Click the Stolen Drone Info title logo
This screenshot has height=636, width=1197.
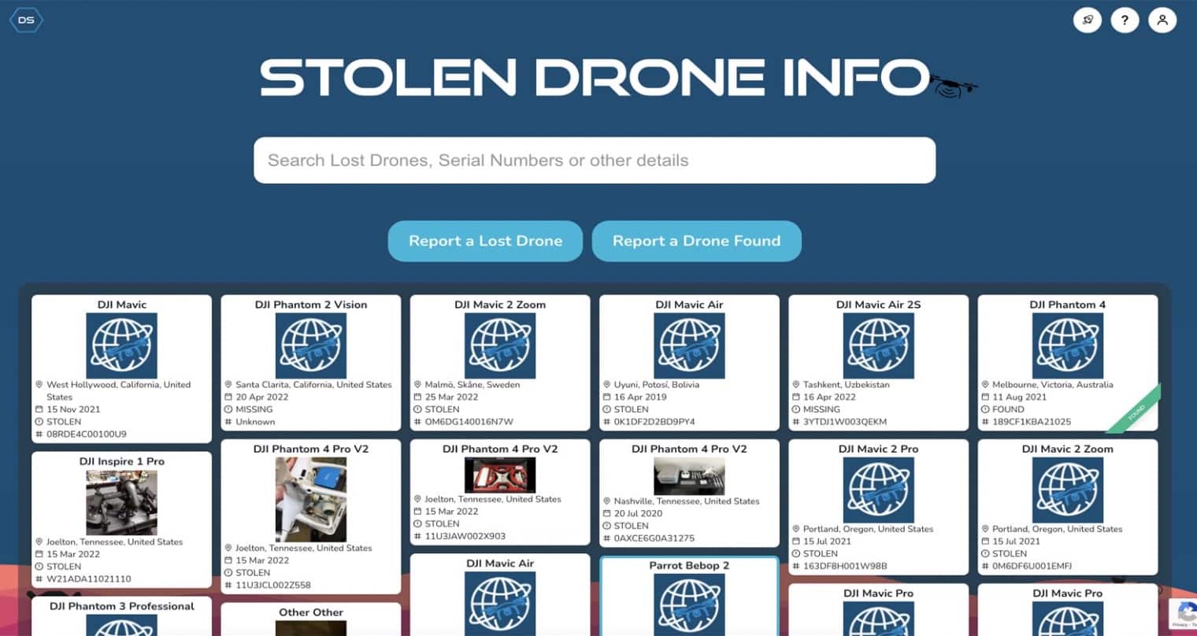click(618, 79)
